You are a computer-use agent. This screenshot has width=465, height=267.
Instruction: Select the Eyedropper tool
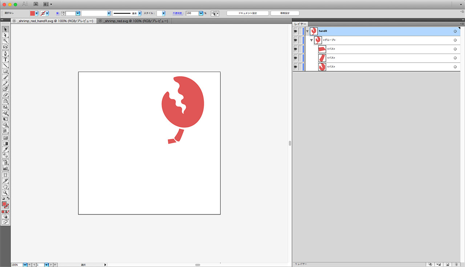(5, 150)
